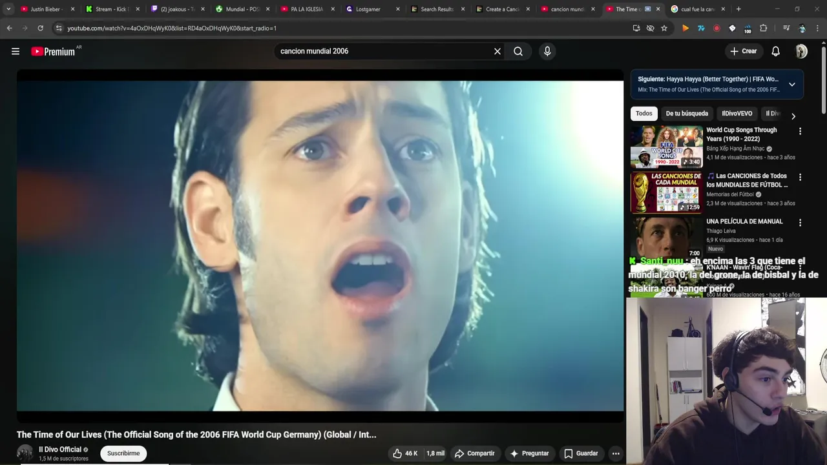Show more filter chips with right arrow
Image resolution: width=827 pixels, height=465 pixels.
point(793,116)
